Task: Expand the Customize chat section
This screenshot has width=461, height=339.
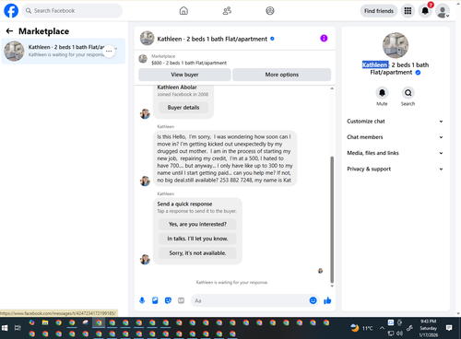Action: coord(396,122)
